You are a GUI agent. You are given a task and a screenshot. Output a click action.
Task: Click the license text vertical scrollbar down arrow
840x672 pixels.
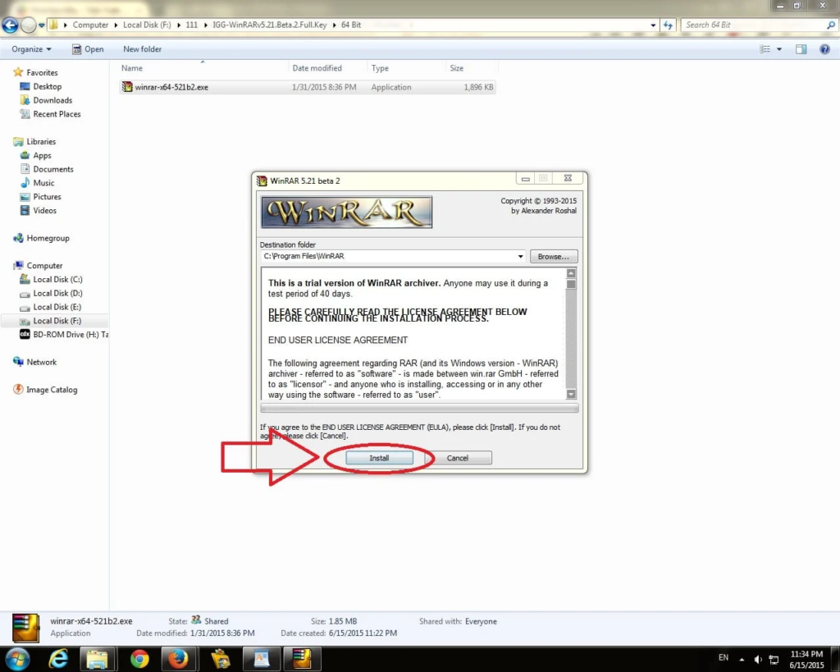[572, 394]
